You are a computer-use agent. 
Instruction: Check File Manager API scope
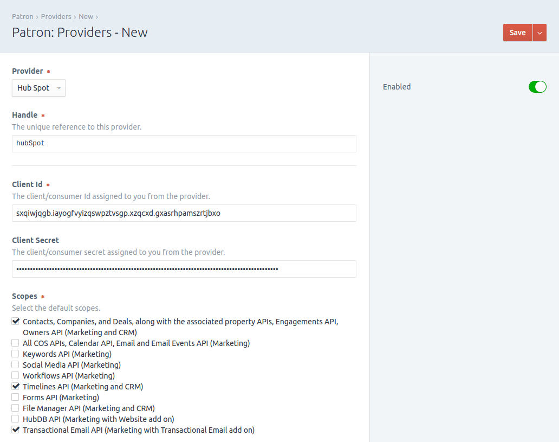tap(15, 408)
